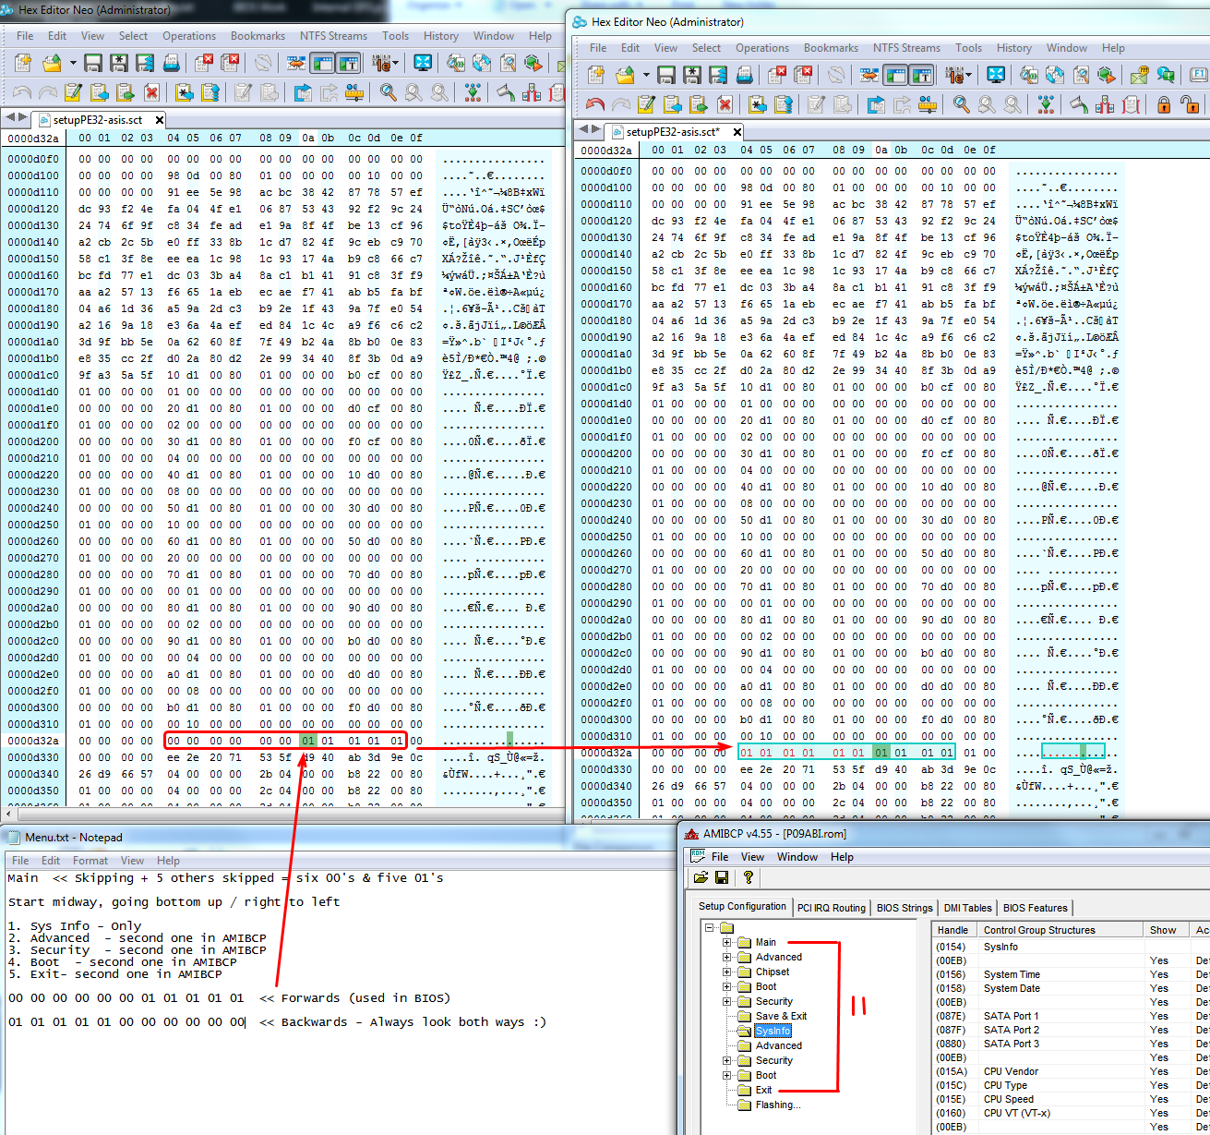Click Save icon in left Hex Editor toolbar

pyautogui.click(x=93, y=63)
